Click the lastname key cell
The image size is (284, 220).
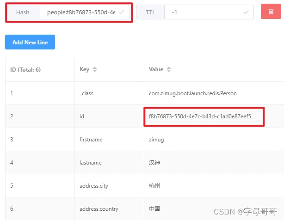click(x=91, y=163)
